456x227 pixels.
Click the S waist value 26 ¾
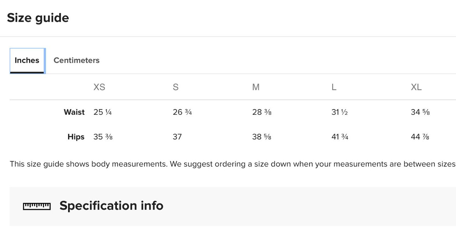coord(182,112)
